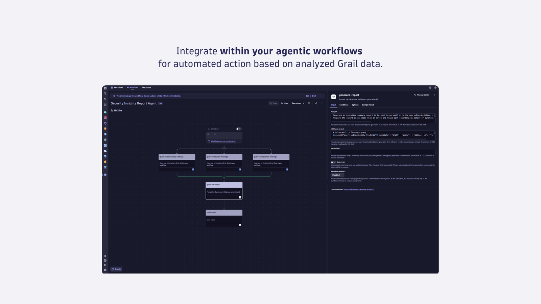
Task: Select the query-compliance-findings node
Action: click(x=271, y=162)
